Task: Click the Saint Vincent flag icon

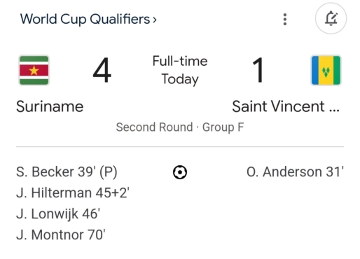Action: click(326, 70)
